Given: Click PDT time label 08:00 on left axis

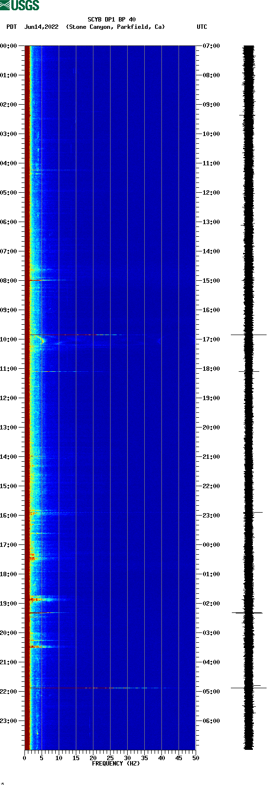Looking at the screenshot, I should [9, 281].
